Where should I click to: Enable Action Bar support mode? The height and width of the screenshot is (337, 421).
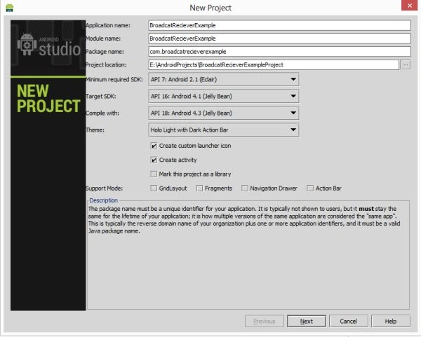310,188
